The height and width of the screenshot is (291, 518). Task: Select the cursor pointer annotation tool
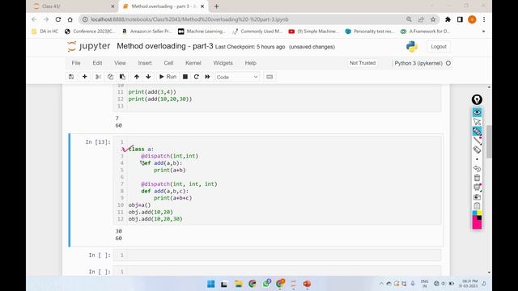point(477,122)
